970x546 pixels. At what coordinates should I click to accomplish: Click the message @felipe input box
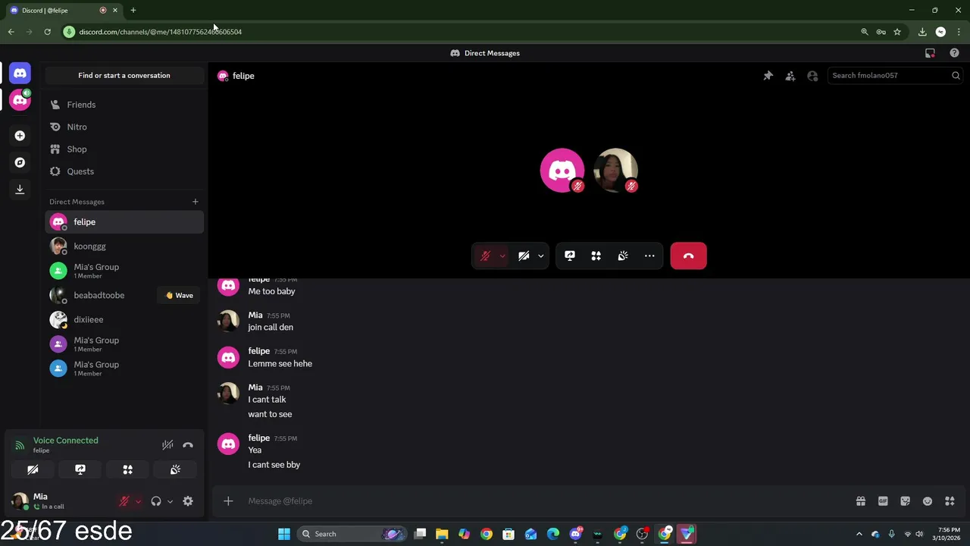point(546,501)
